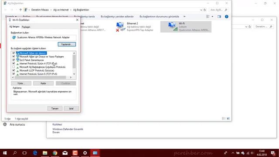Launch Microsoft Edge from taskbar
Viewport: 279px width, 157px height.
35,153
